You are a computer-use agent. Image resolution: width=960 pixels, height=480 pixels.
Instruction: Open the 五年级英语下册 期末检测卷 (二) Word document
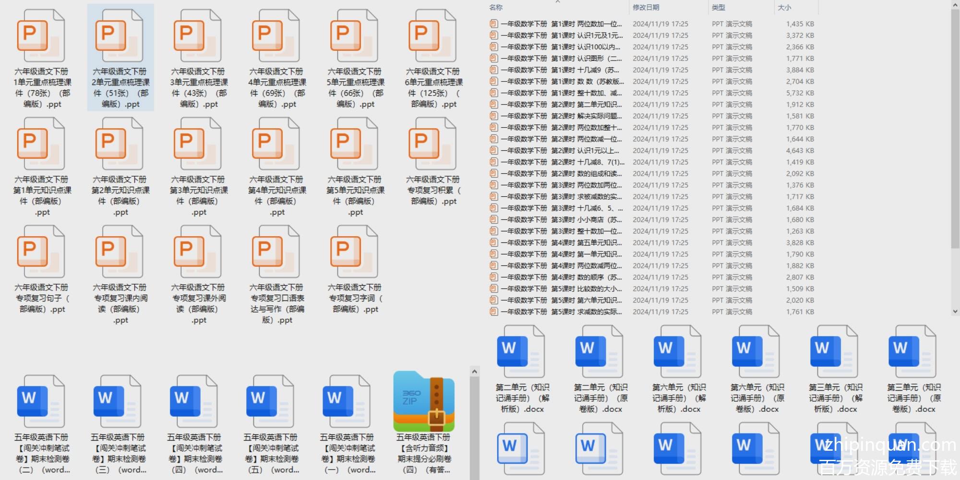click(x=41, y=402)
